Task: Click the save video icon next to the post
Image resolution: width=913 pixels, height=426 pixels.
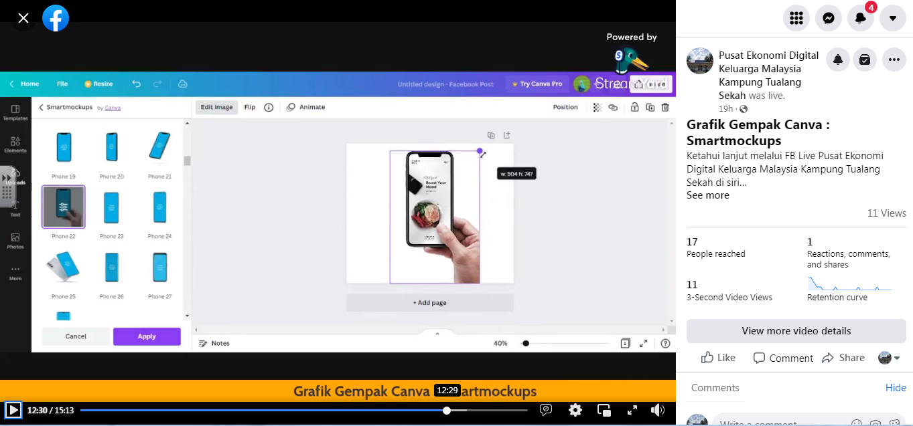Action: [865, 60]
